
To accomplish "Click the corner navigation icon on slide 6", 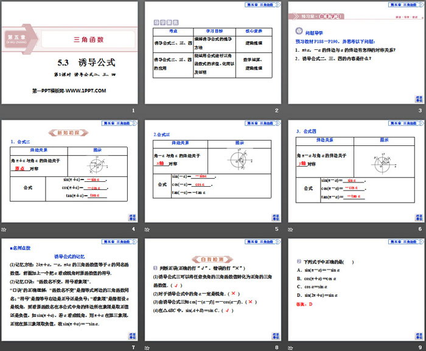I will pyautogui.click(x=419, y=218).
